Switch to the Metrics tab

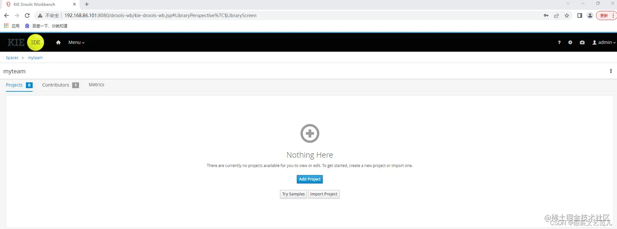(x=96, y=85)
